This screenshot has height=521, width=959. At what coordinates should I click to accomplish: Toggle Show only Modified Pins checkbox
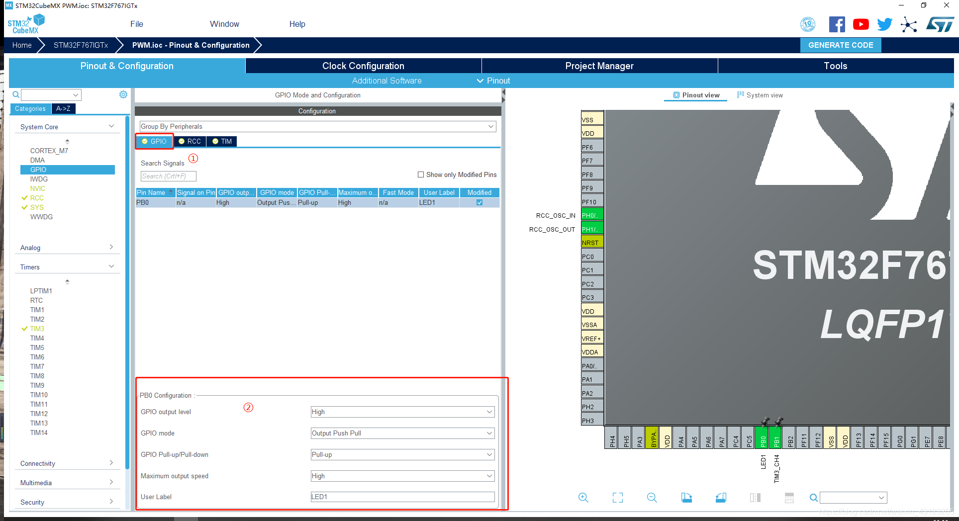pyautogui.click(x=421, y=174)
